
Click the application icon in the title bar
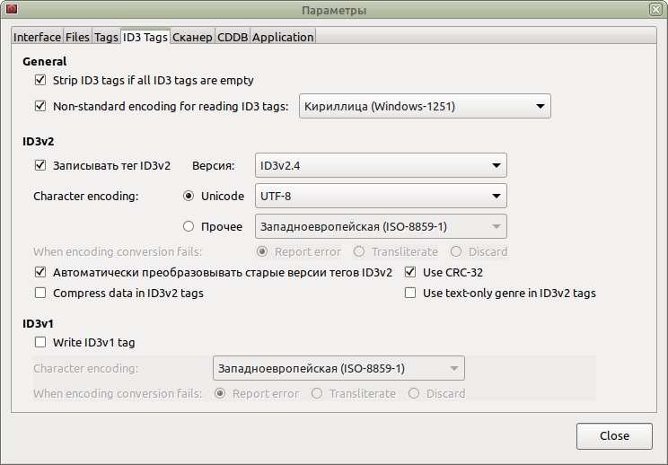[x=13, y=9]
